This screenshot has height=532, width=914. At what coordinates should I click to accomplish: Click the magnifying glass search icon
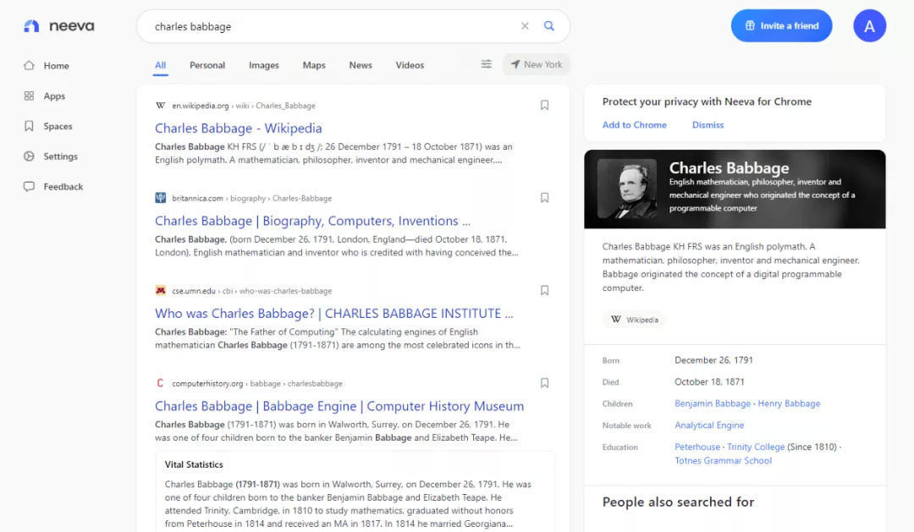[x=549, y=26]
